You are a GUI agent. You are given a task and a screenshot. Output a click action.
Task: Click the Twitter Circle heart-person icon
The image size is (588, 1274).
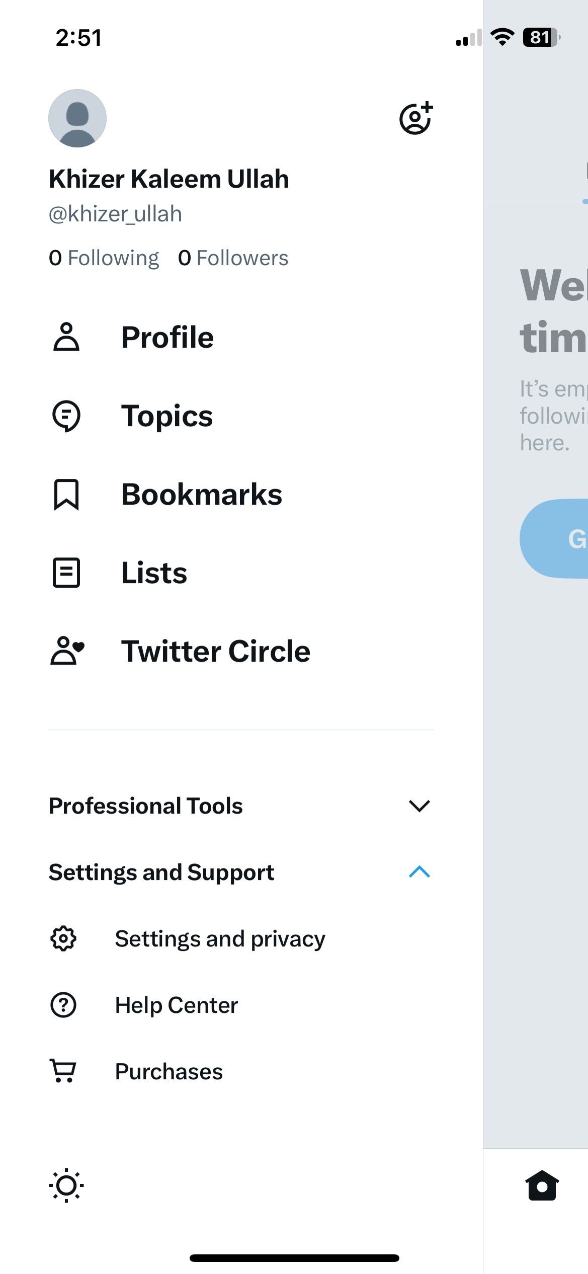click(x=67, y=651)
